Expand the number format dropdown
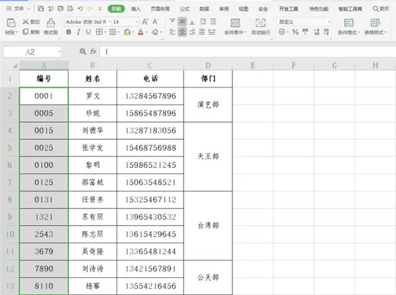 point(329,22)
